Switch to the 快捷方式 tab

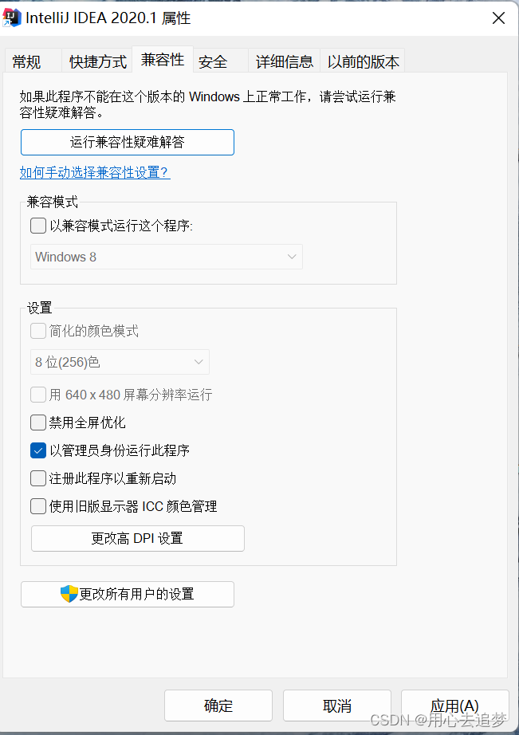click(x=96, y=61)
